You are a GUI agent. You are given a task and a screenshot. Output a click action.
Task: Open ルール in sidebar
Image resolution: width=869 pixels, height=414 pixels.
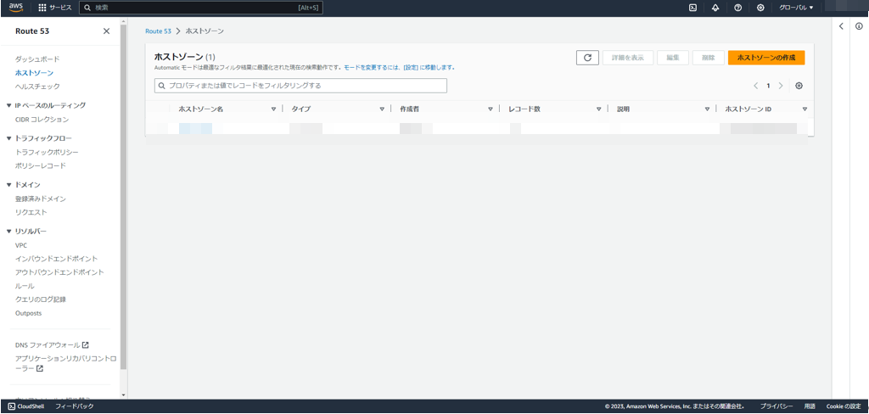pos(25,286)
